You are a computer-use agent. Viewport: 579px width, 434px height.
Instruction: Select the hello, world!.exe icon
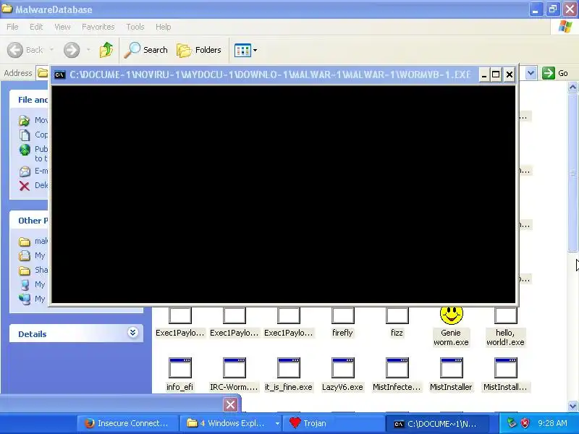click(x=505, y=315)
